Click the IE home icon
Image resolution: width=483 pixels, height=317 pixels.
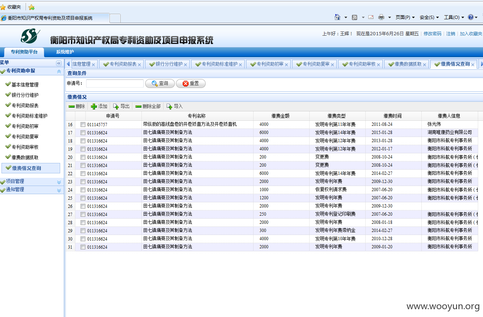click(337, 17)
